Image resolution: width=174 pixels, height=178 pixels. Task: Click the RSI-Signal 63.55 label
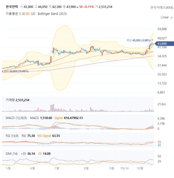[49, 136]
